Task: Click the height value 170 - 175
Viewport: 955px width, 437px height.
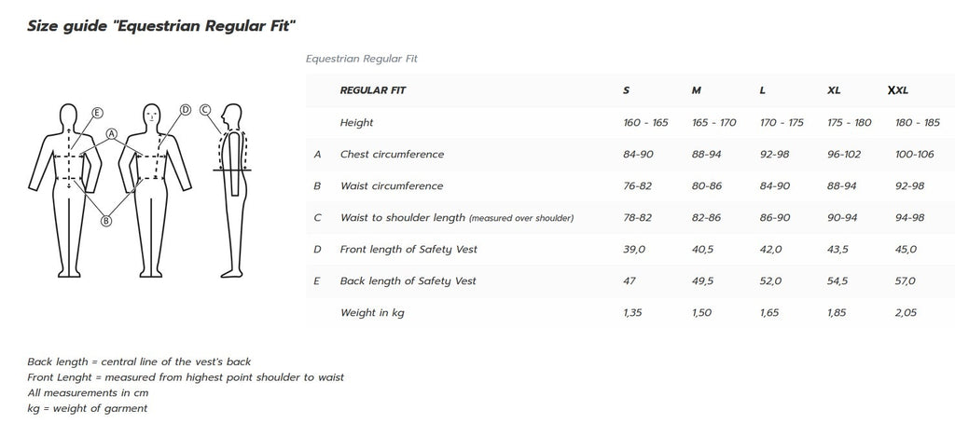Action: (781, 122)
